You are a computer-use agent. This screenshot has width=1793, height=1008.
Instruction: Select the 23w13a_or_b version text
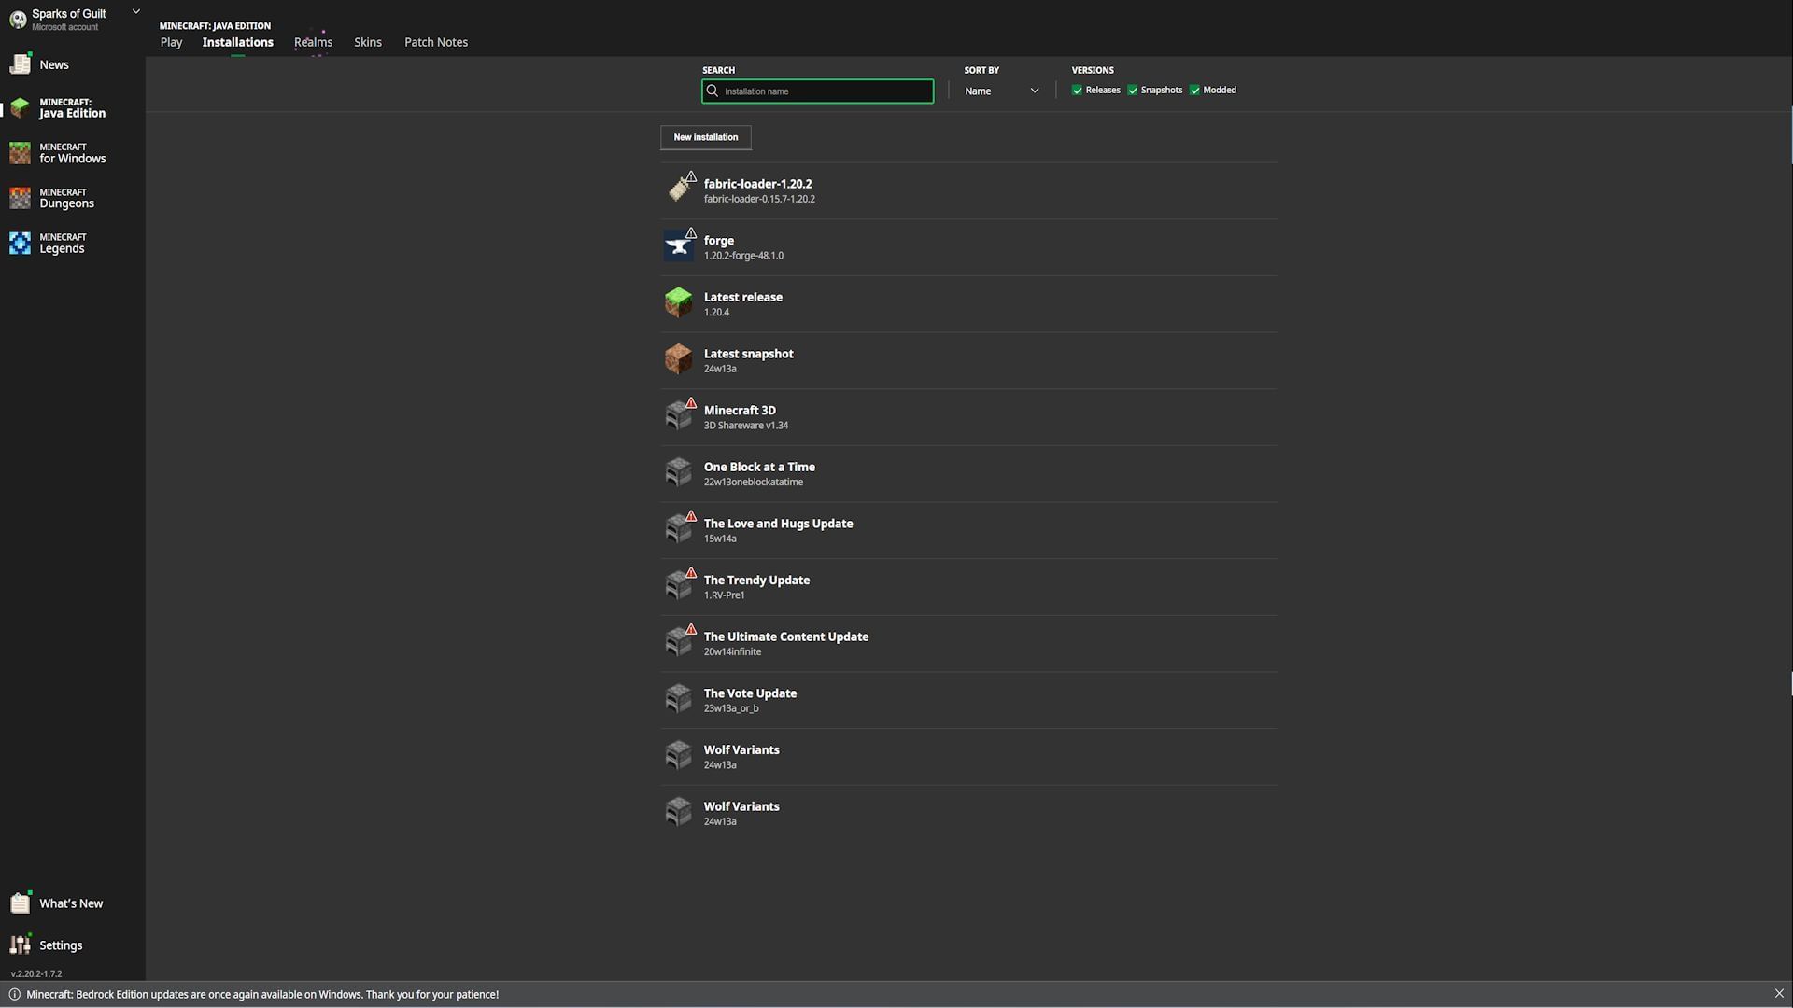pyautogui.click(x=731, y=708)
